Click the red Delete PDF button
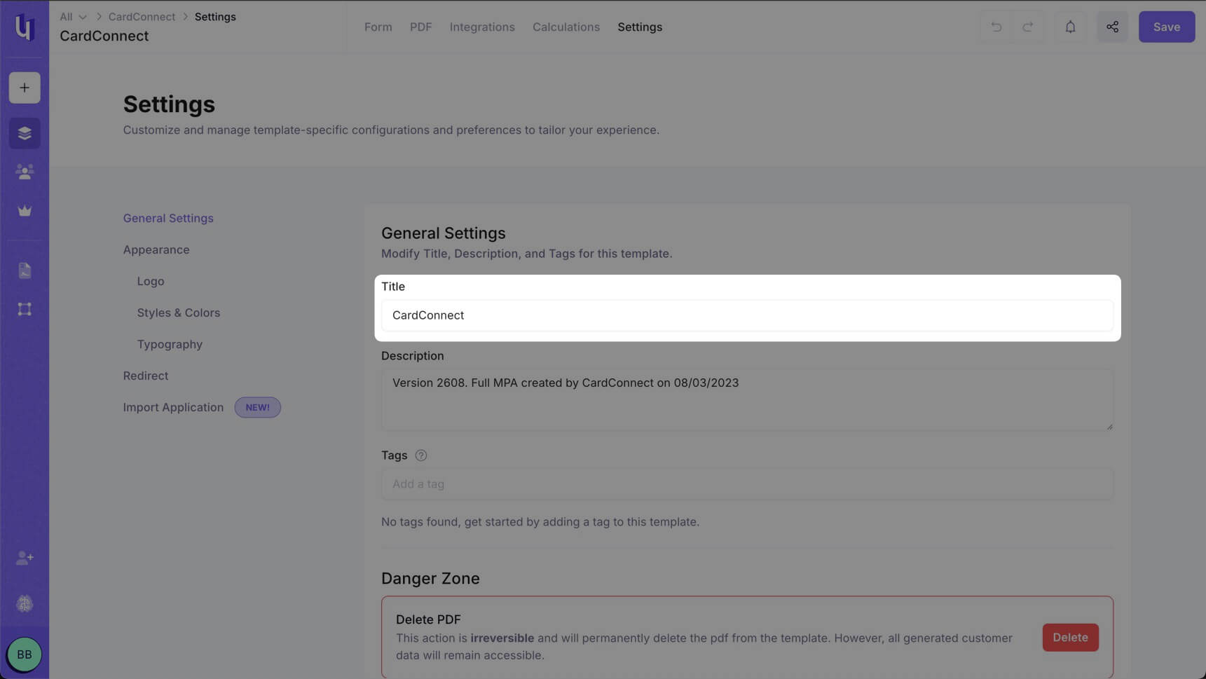The width and height of the screenshot is (1206, 679). tap(1070, 638)
